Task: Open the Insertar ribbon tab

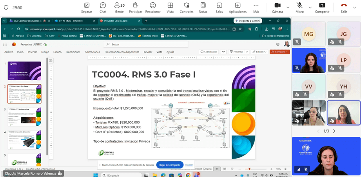Action: click(32, 52)
